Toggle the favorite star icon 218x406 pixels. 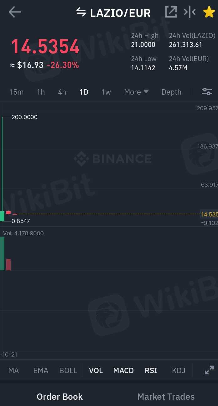(x=209, y=12)
